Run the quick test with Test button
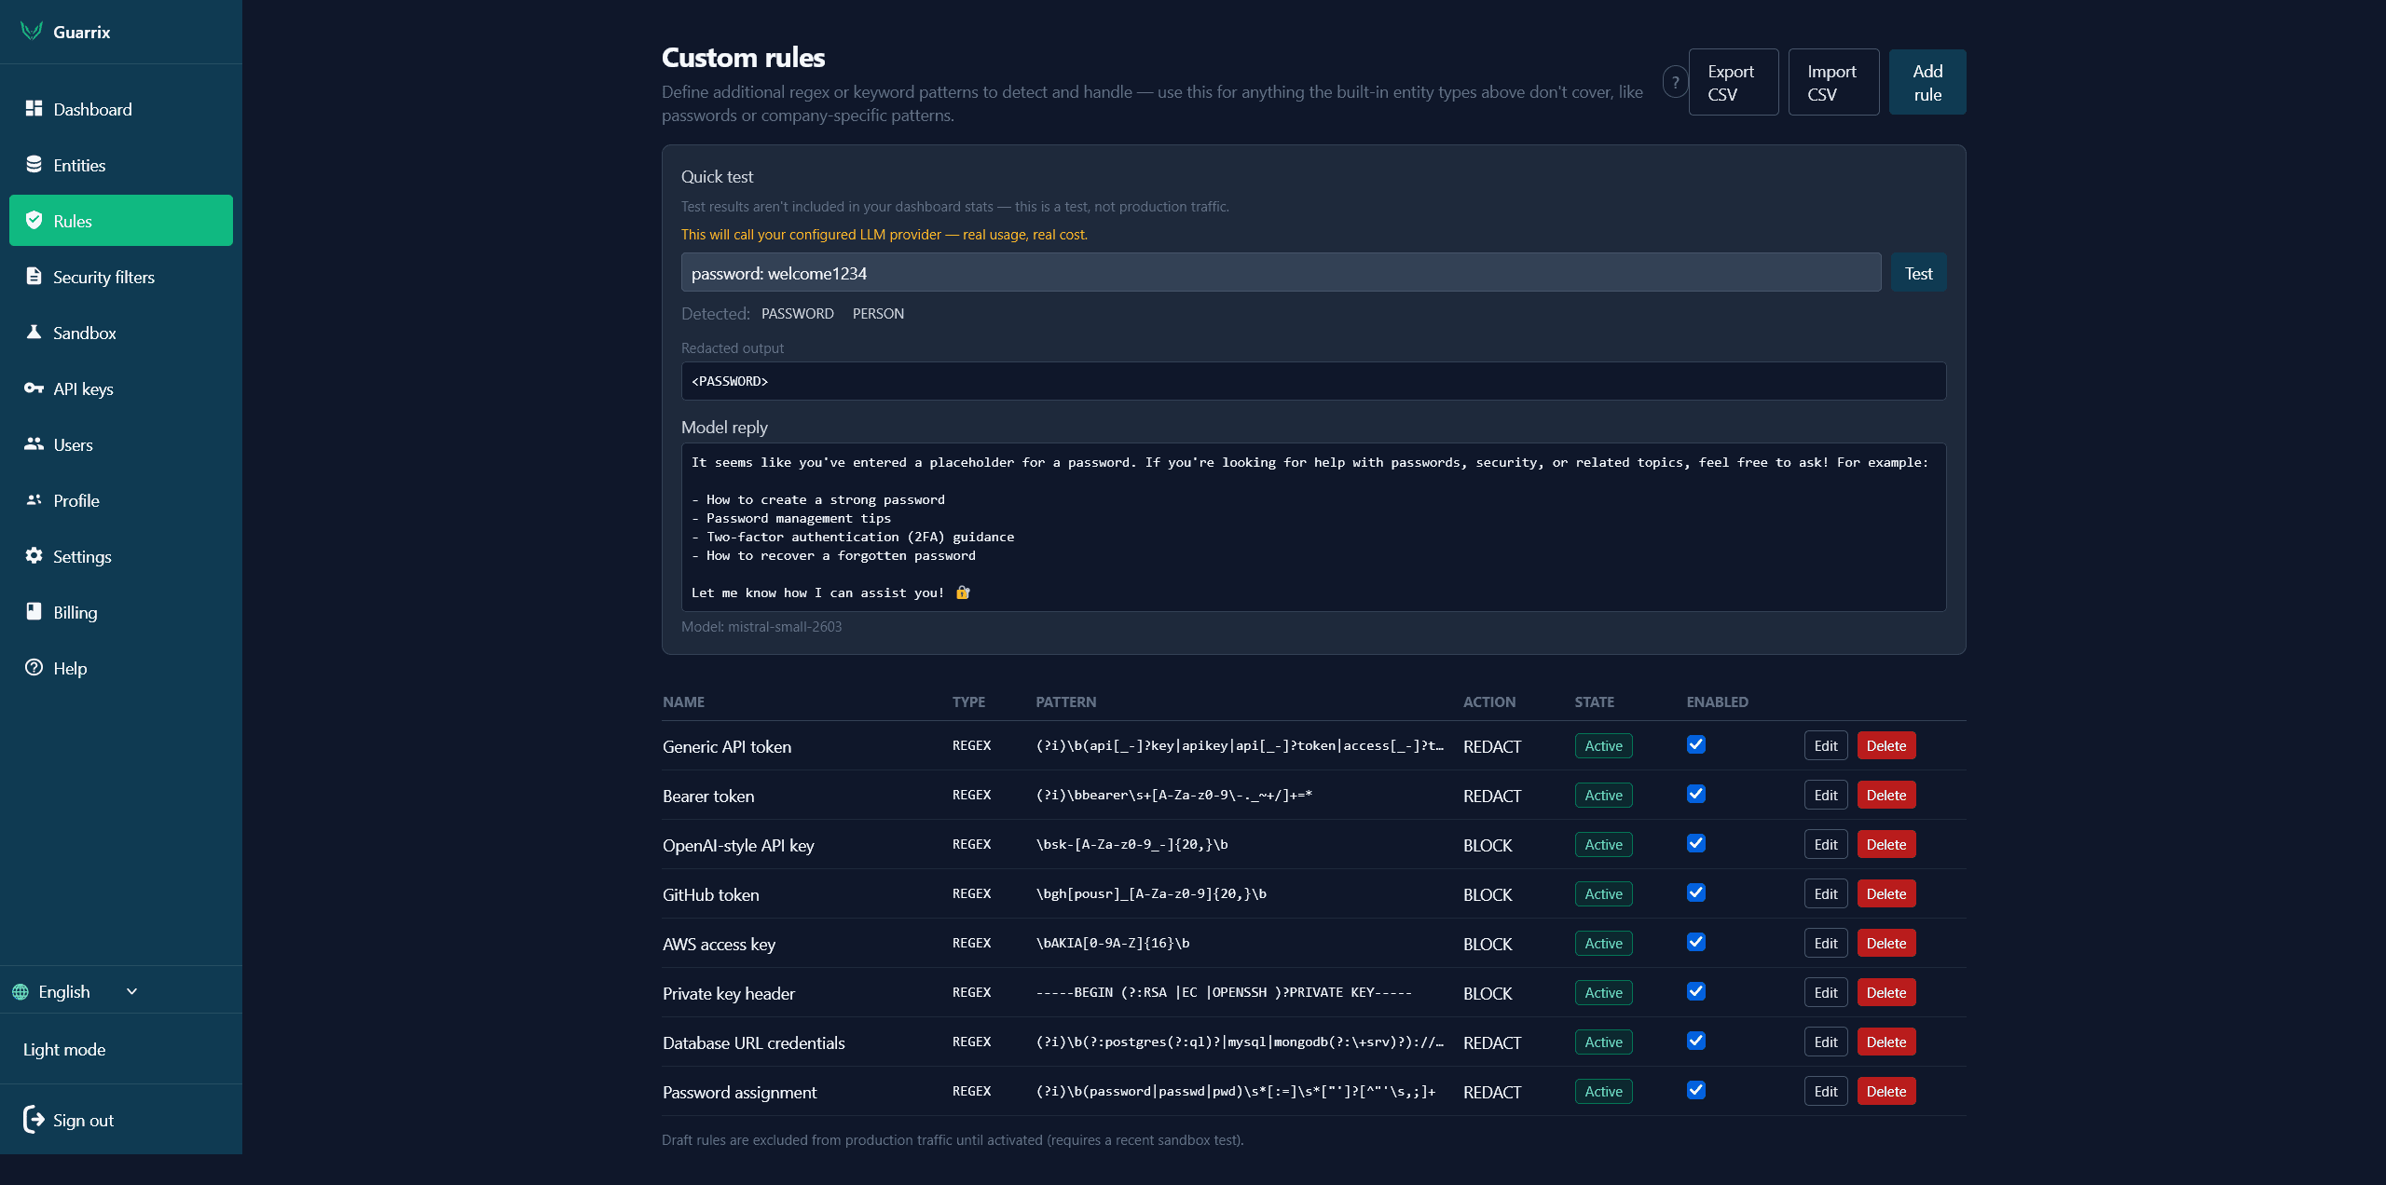The width and height of the screenshot is (2386, 1185). (1919, 273)
